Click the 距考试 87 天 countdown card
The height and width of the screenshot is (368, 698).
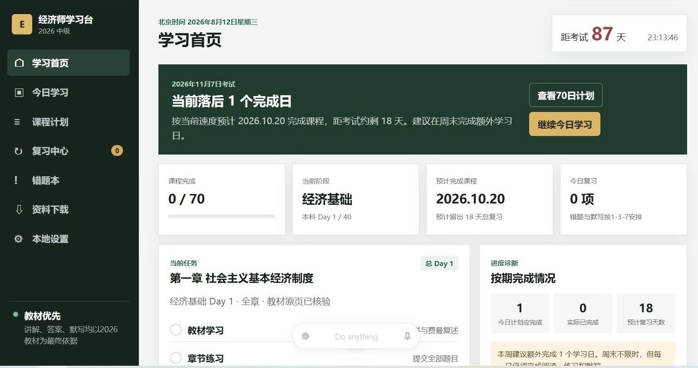pos(619,33)
